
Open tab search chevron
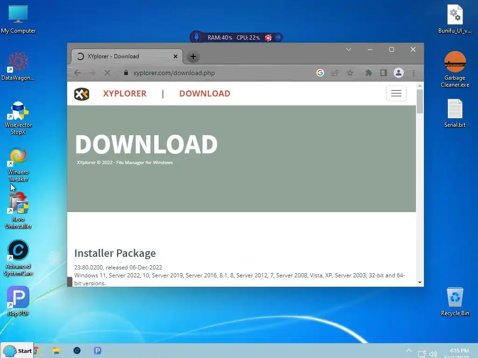(349, 49)
